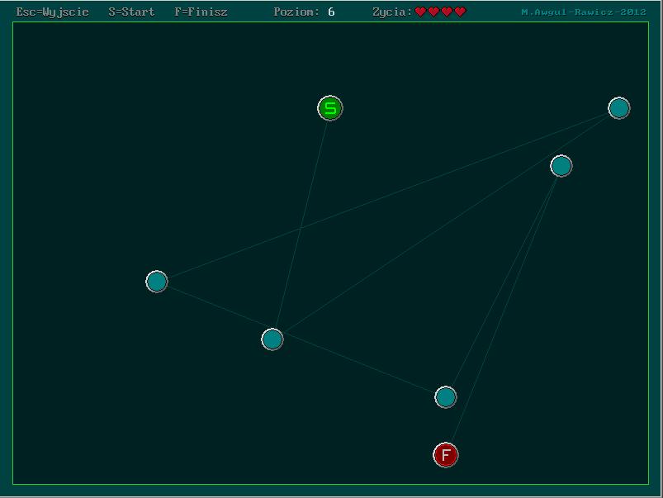
Task: Click the second red heart life icon
Action: click(433, 12)
